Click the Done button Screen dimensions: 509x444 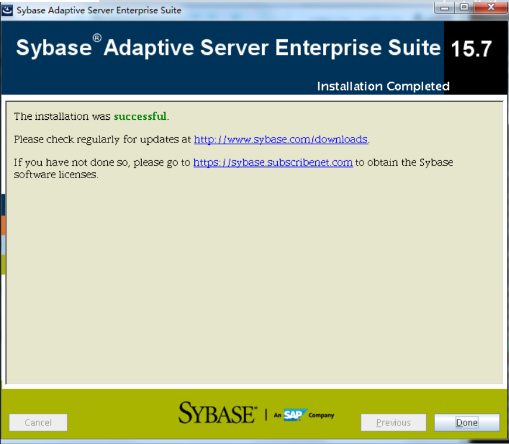[x=467, y=423]
